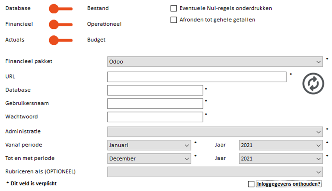The height and width of the screenshot is (191, 332).
Task: Enable Eventuele Nul-regels onderdrukken checkbox
Action: coord(174,8)
